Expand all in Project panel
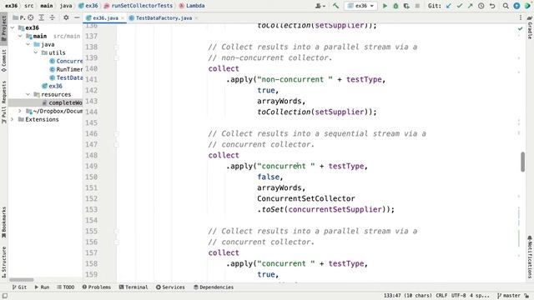This screenshot has width=534, height=300. (41, 17)
